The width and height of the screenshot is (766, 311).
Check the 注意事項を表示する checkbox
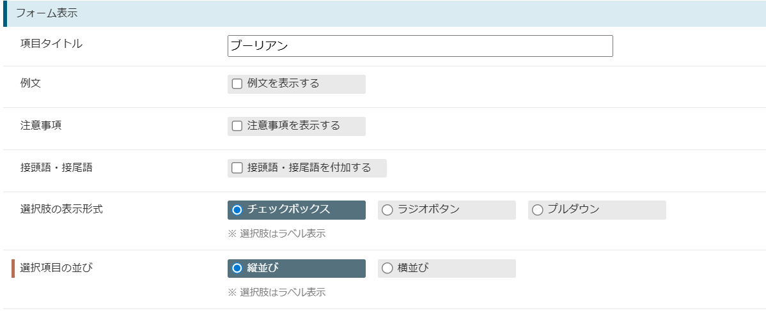(x=237, y=126)
